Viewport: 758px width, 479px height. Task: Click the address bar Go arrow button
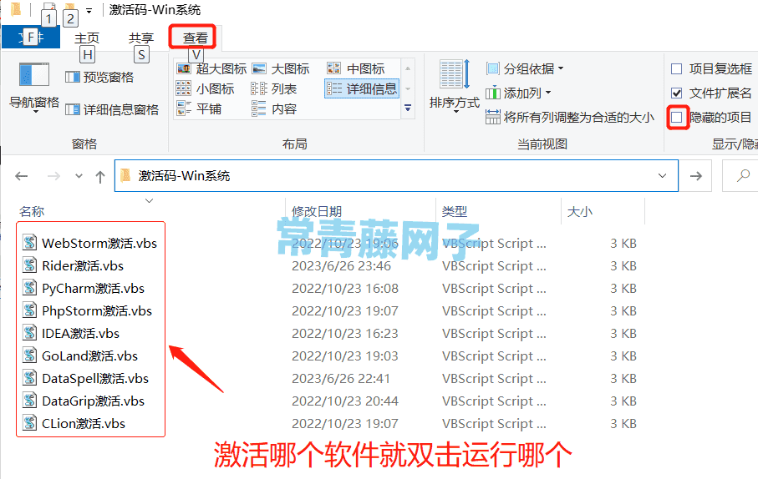[695, 176]
